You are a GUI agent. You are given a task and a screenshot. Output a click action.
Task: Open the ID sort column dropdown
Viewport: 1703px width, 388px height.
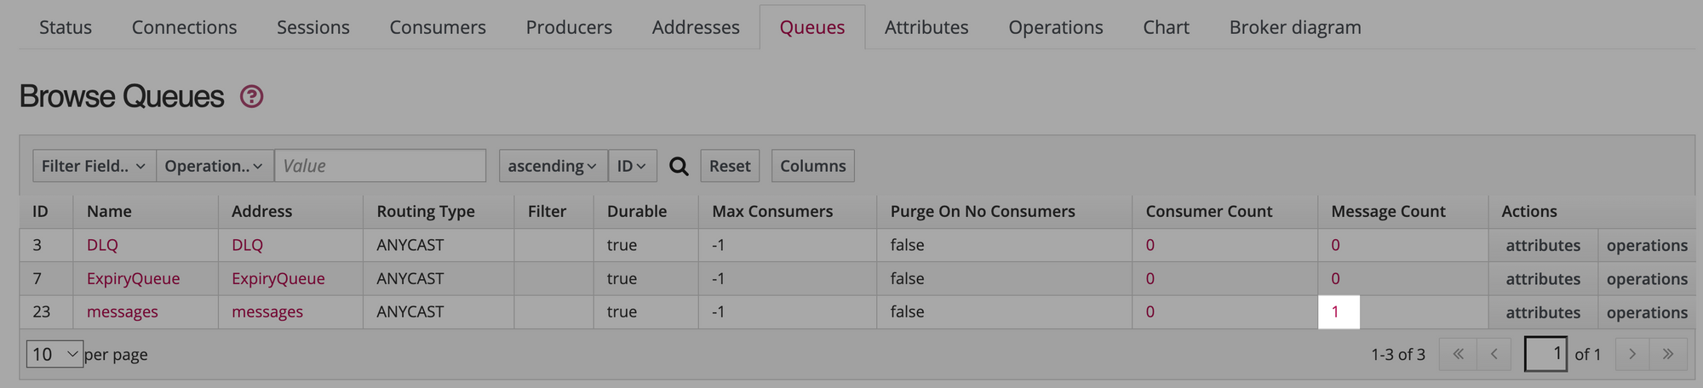[631, 166]
